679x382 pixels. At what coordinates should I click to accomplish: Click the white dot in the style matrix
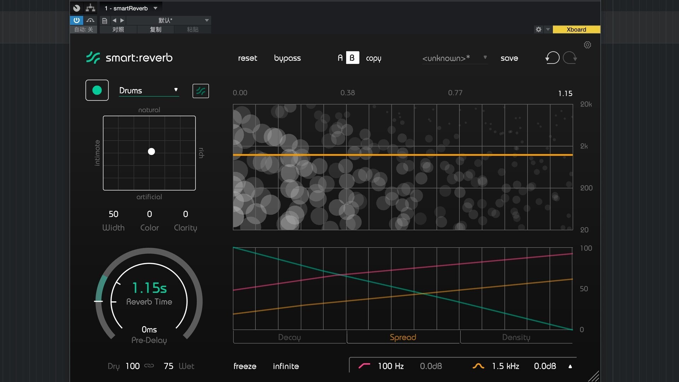[151, 151]
